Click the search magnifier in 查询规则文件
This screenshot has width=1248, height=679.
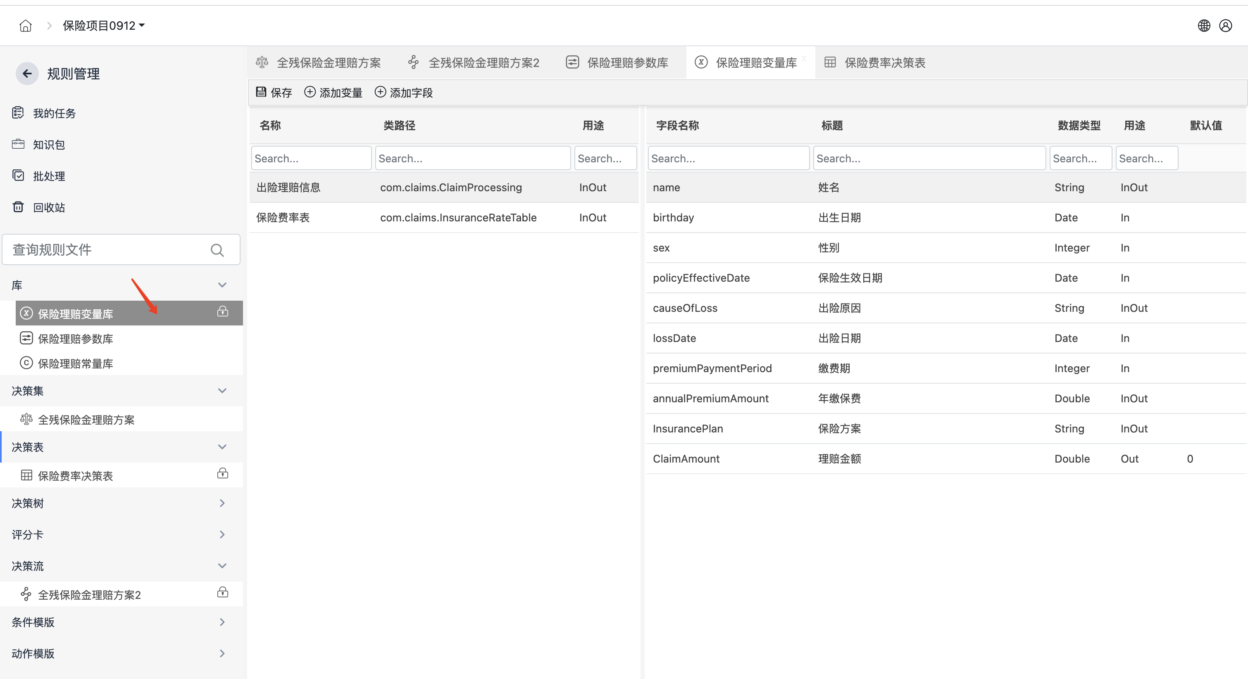217,250
